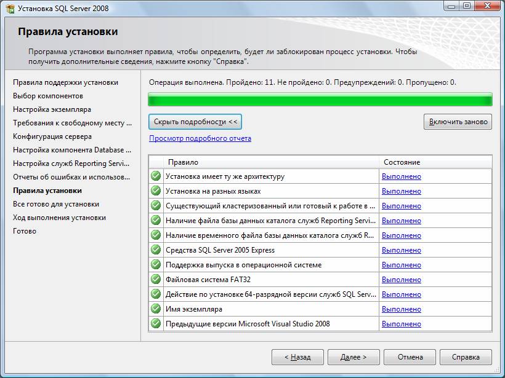Click the green check icon beside 'Файловая система FAT32'

[156, 280]
